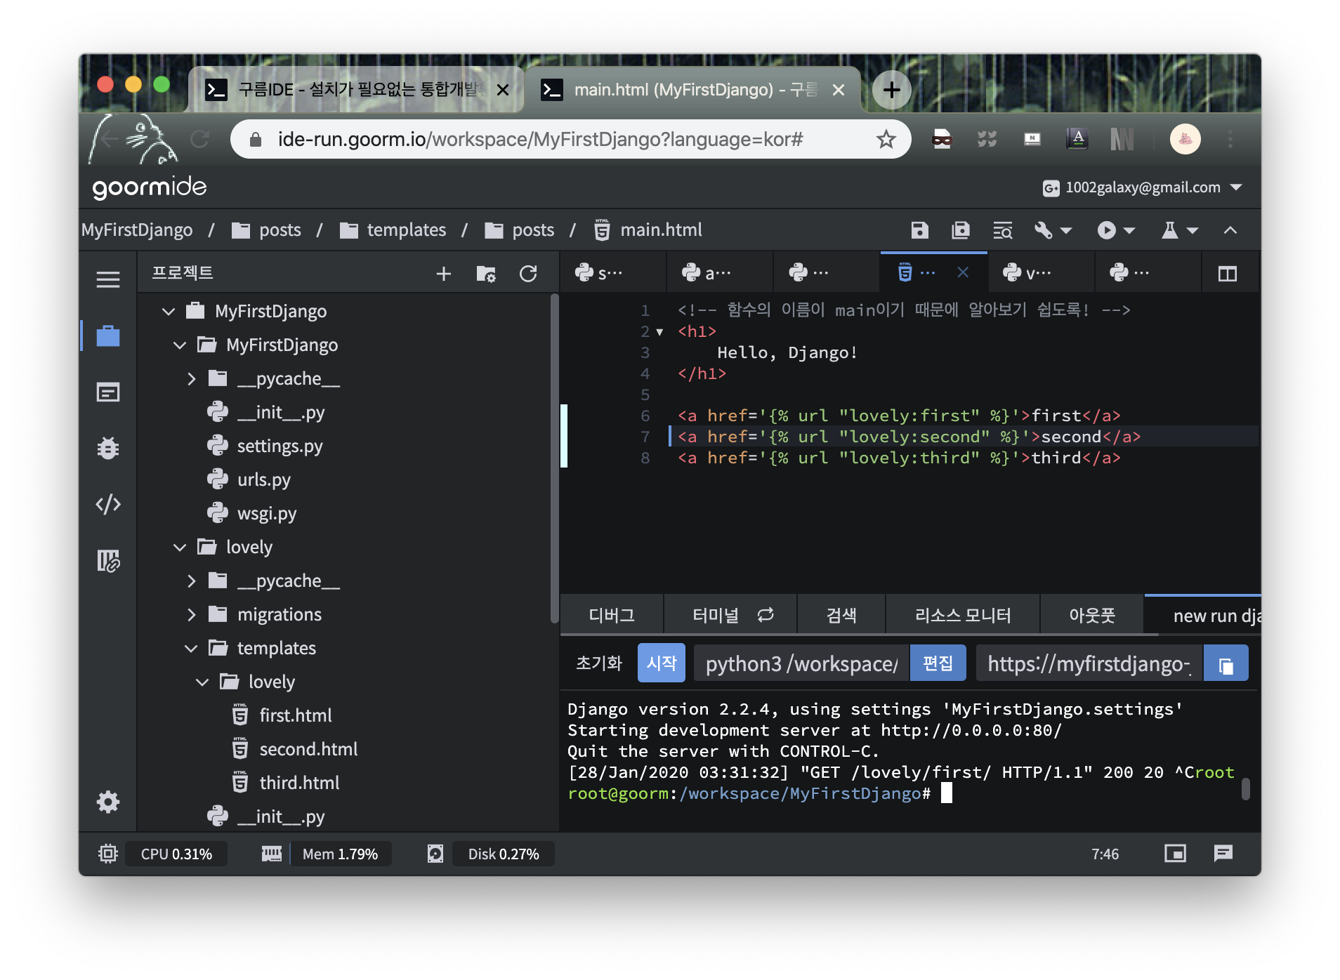This screenshot has width=1340, height=980.
Task: Open a new browser tab
Action: pyautogui.click(x=891, y=90)
